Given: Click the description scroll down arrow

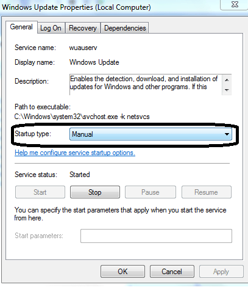Looking at the screenshot, I should 227,90.
